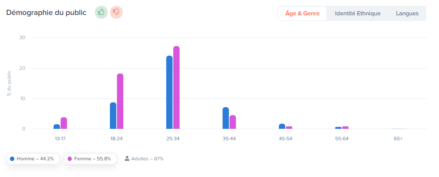Click the pink female bar for 18-24

click(120, 101)
